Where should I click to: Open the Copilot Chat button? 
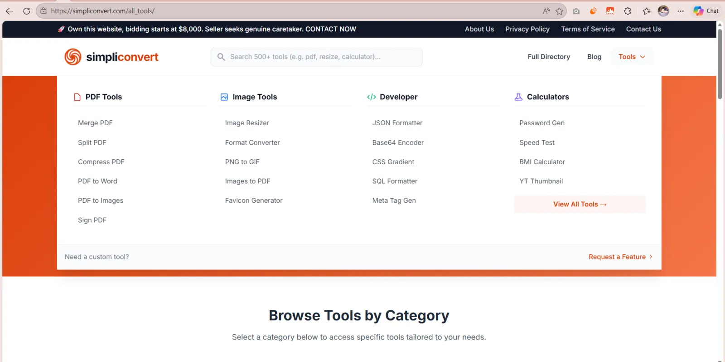(x=706, y=11)
